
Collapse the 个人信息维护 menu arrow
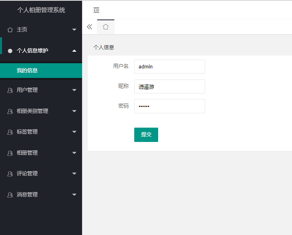pos(74,51)
